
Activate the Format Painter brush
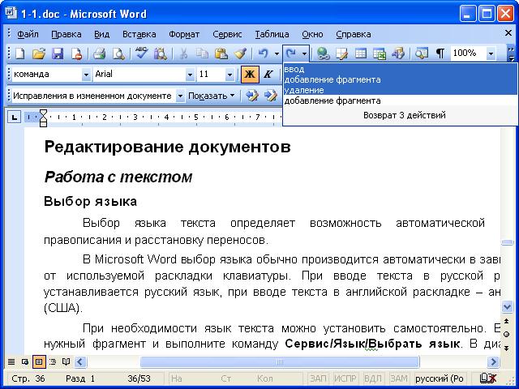pos(240,53)
